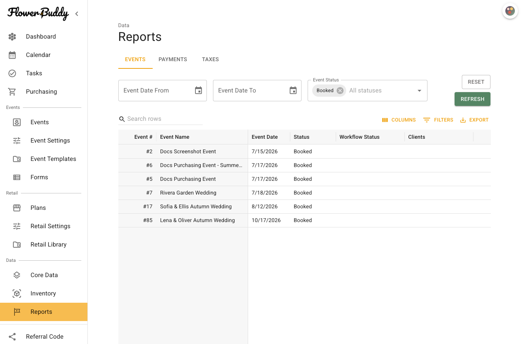The width and height of the screenshot is (521, 344).
Task: Click the Inventory box icon
Action: click(17, 294)
